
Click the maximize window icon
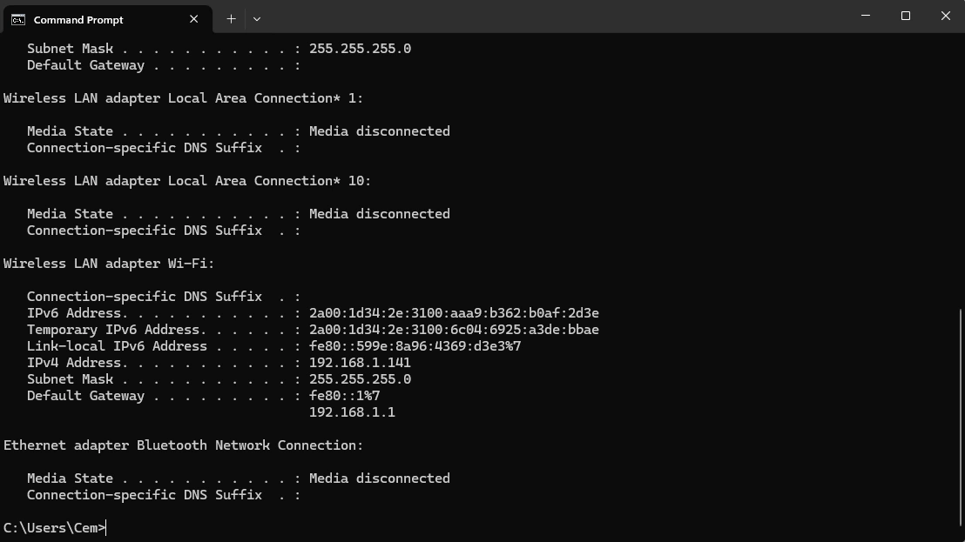(905, 16)
